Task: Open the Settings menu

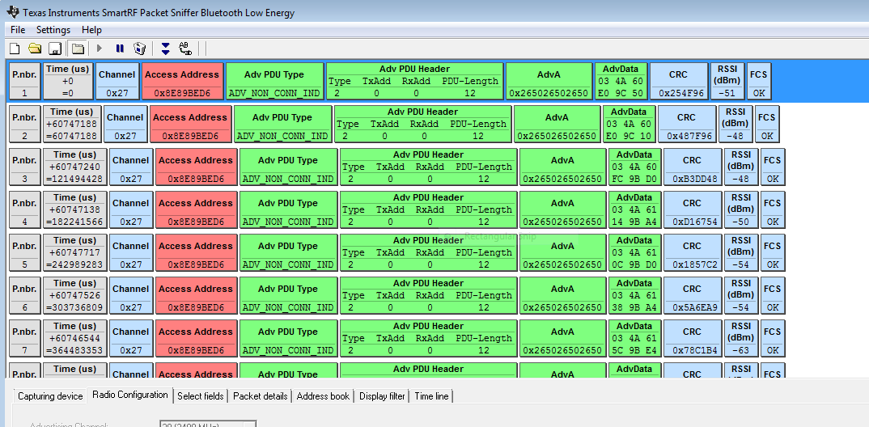Action: [53, 30]
